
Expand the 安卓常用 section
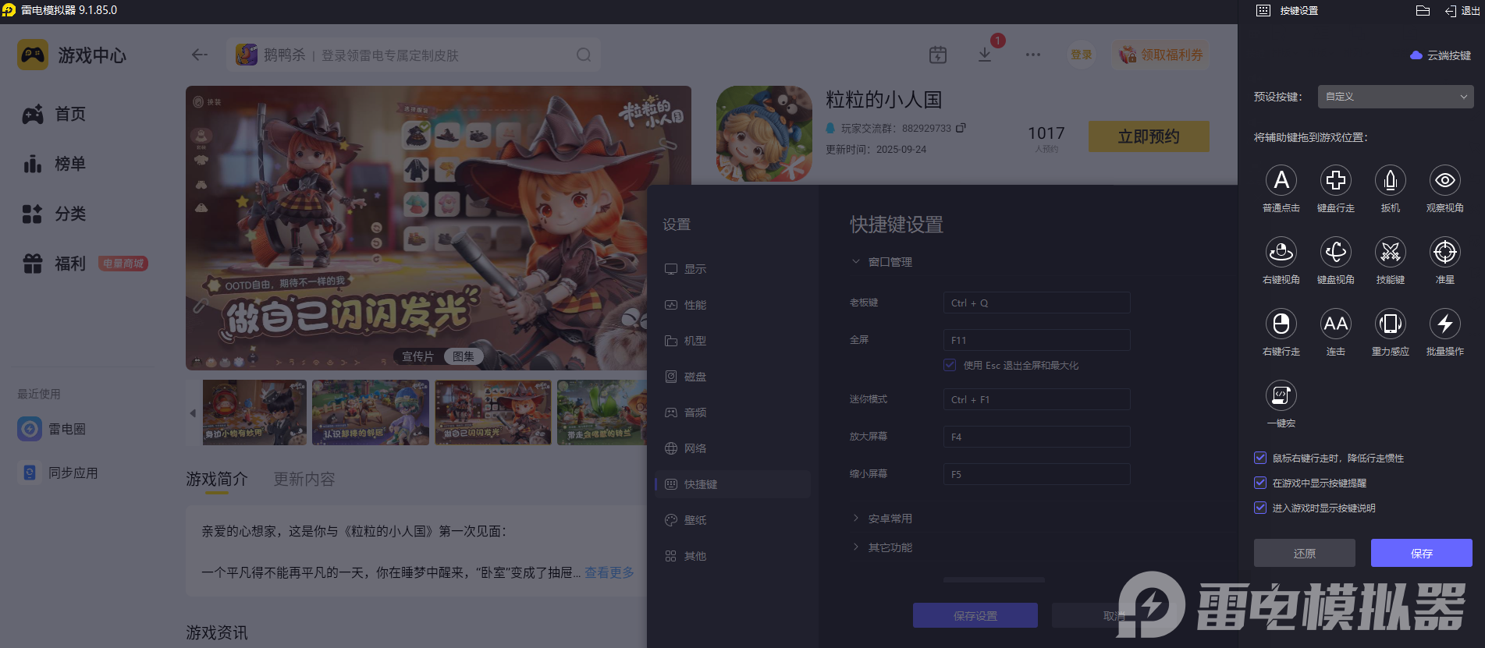882,519
